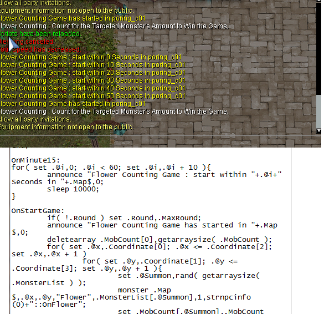Click the red 'Blessing canceled' chat message
The width and height of the screenshot is (324, 314).
[x=27, y=42]
